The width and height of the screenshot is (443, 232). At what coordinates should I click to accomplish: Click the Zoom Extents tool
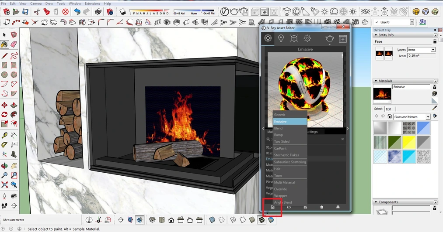pos(4,184)
